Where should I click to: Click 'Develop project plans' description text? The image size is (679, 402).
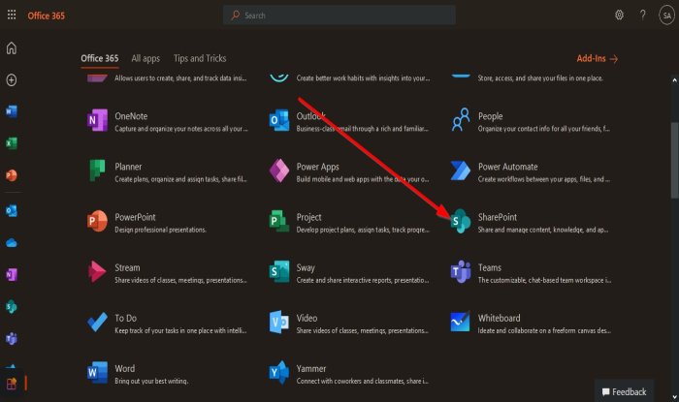click(x=363, y=230)
